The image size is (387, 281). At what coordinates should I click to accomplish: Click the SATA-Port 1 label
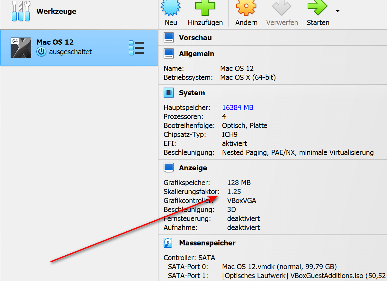coord(188,276)
